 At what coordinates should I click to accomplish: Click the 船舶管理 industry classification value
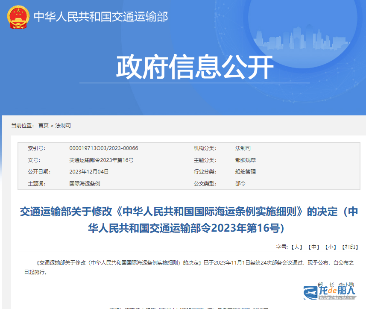tap(246, 172)
